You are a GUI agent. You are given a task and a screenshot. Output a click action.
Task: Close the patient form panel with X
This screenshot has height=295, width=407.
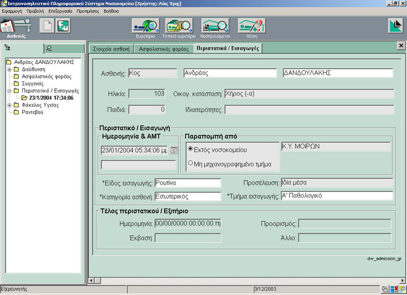click(401, 46)
